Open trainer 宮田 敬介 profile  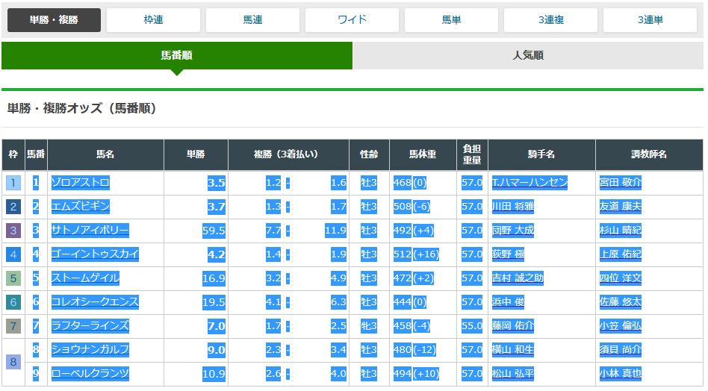(620, 183)
